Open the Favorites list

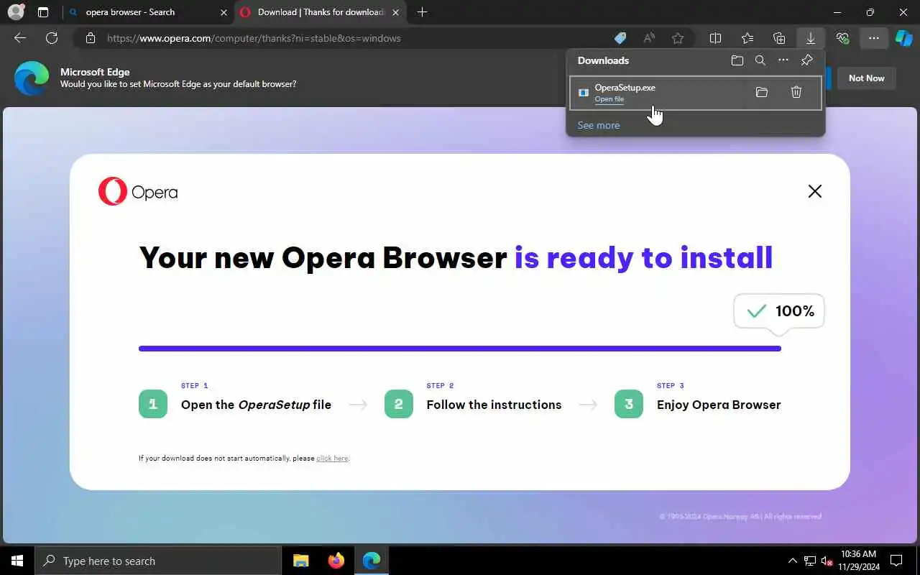pyautogui.click(x=747, y=38)
